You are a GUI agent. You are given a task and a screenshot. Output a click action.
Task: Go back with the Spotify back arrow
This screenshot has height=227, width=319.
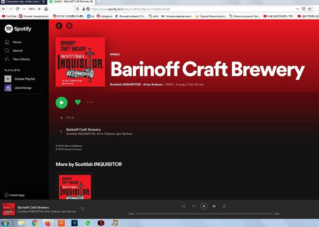click(59, 26)
